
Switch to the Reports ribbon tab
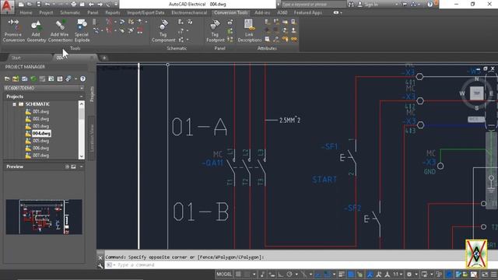tap(112, 12)
